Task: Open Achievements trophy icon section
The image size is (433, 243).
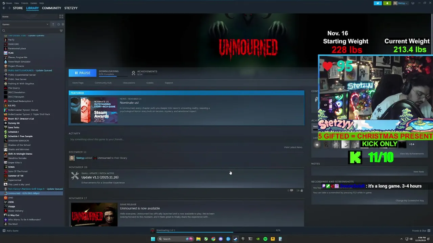Action: click(133, 73)
